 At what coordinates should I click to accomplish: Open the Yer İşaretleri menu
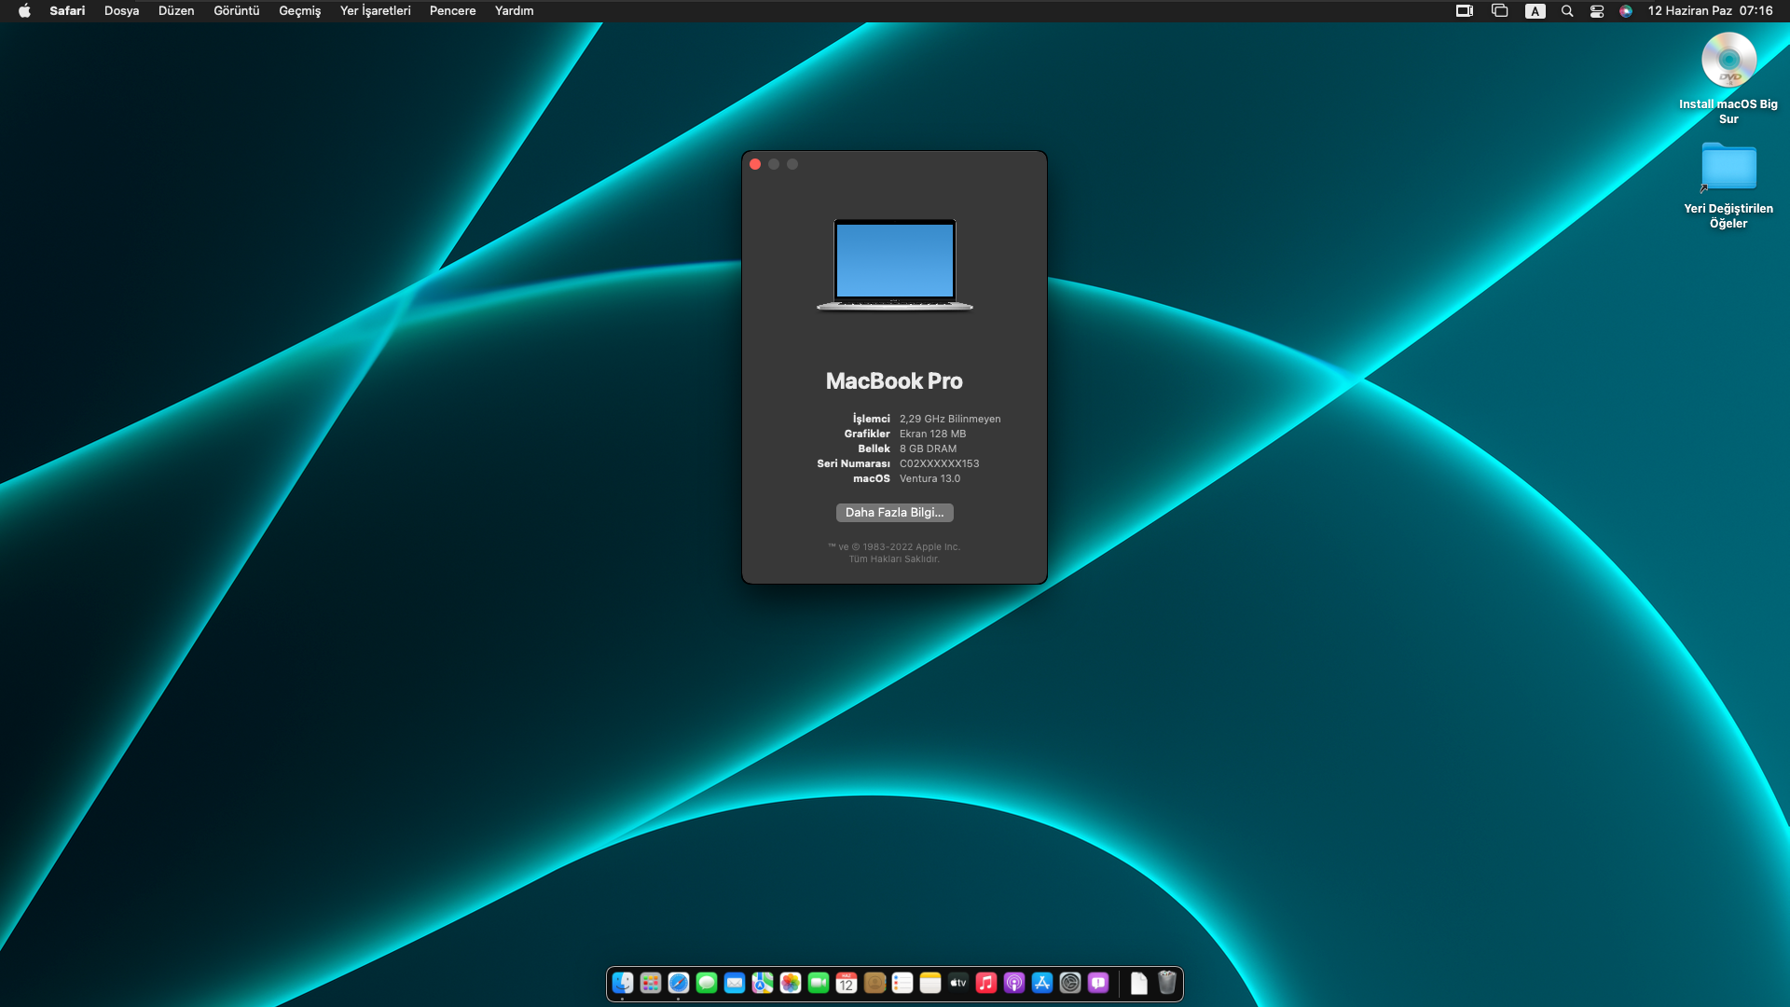(x=375, y=11)
